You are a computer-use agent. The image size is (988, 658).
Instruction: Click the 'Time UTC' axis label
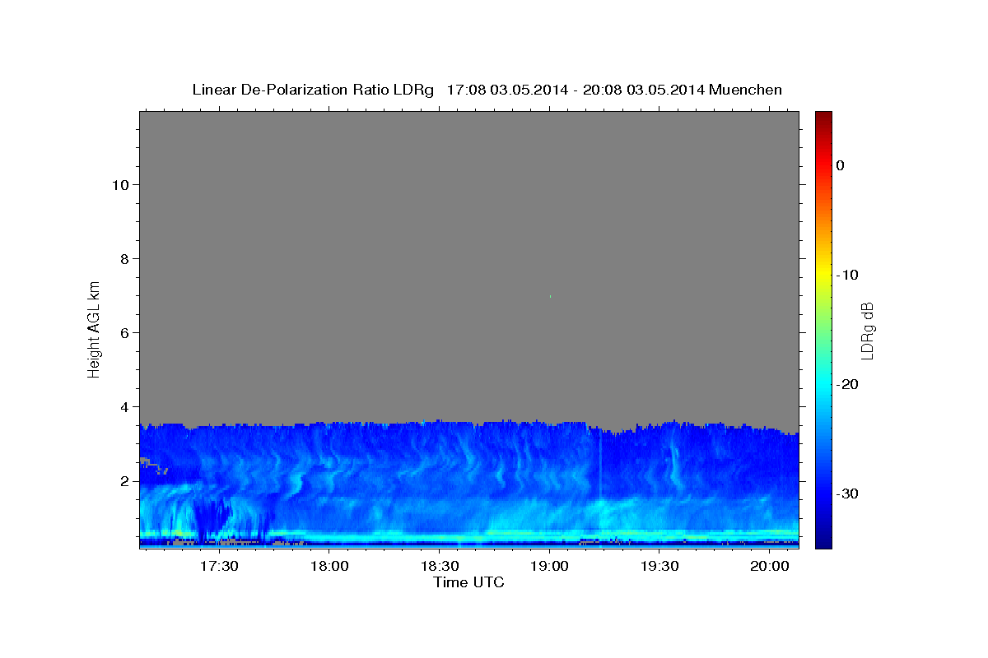coord(468,582)
